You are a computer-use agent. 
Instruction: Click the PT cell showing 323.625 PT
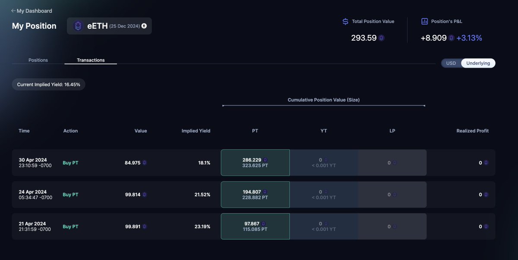pos(255,163)
